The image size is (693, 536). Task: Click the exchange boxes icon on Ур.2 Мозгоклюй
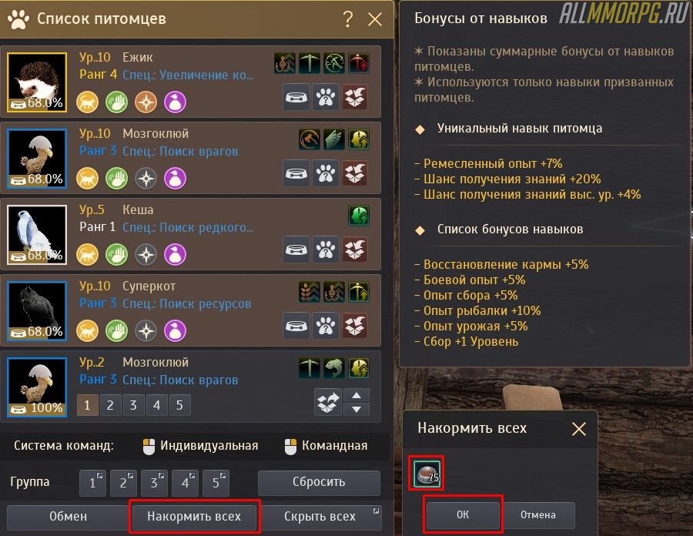[328, 402]
